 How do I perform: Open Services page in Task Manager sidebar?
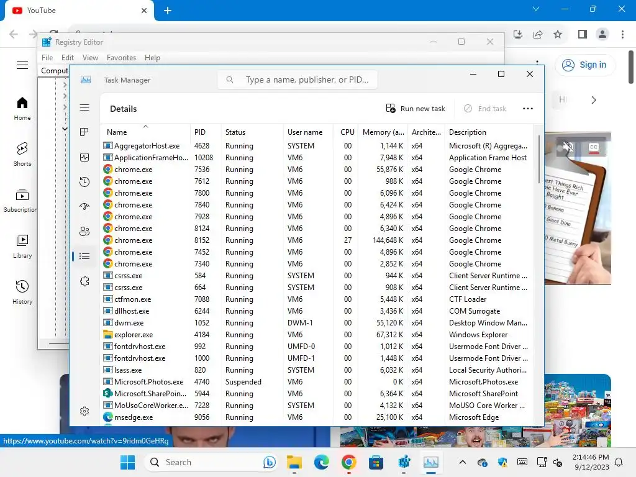tap(84, 281)
